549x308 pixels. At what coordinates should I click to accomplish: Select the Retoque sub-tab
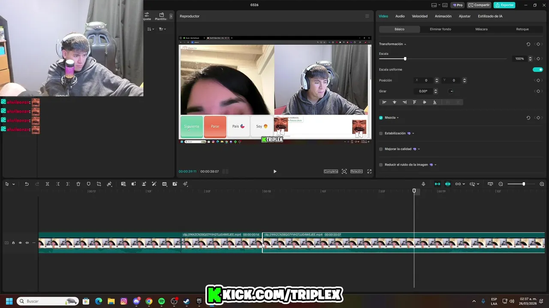pyautogui.click(x=522, y=29)
